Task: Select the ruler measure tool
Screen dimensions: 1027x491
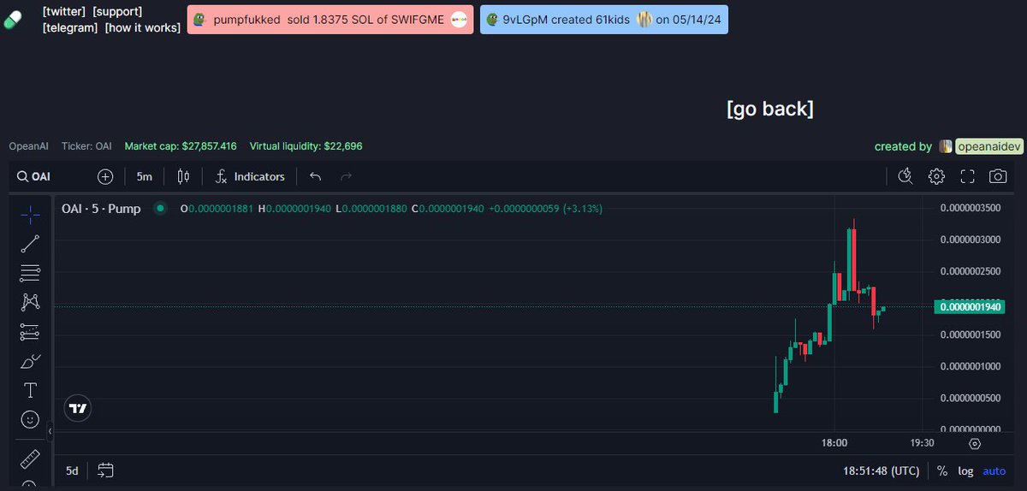Action: [30, 459]
